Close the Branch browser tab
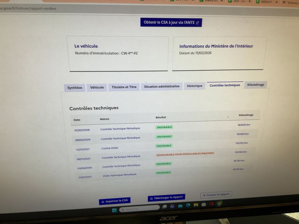This screenshot has width=299, height=224. pyautogui.click(x=222, y=1)
